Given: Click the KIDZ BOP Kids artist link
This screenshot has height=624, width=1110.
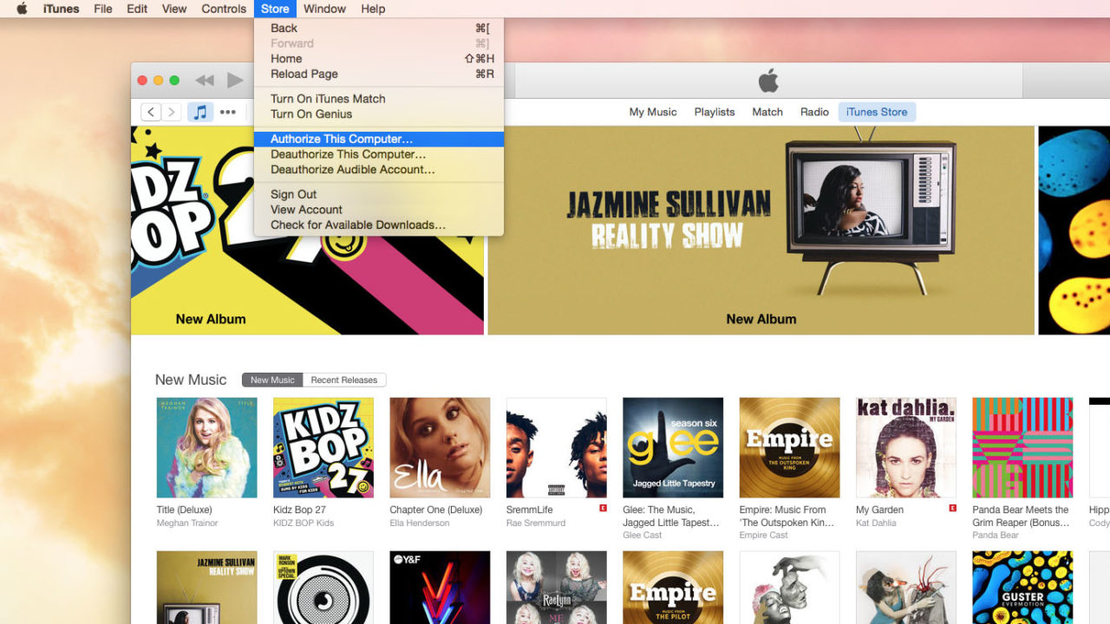Looking at the screenshot, I should 304,523.
